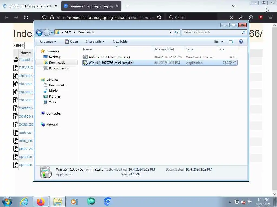Viewport: 277px width, 207px height.
Task: Click the Firefox tracking protection shield icon
Action: tap(44, 17)
